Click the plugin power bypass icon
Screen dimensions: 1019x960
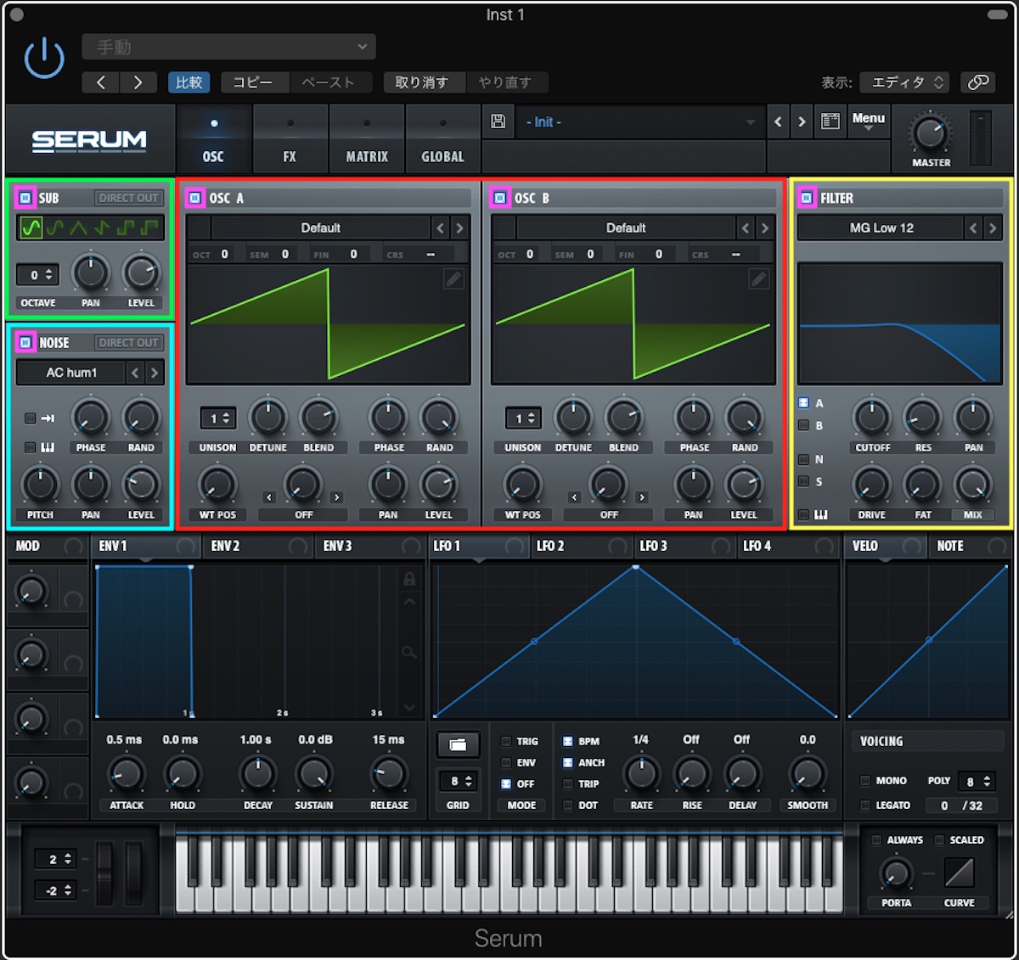[44, 59]
